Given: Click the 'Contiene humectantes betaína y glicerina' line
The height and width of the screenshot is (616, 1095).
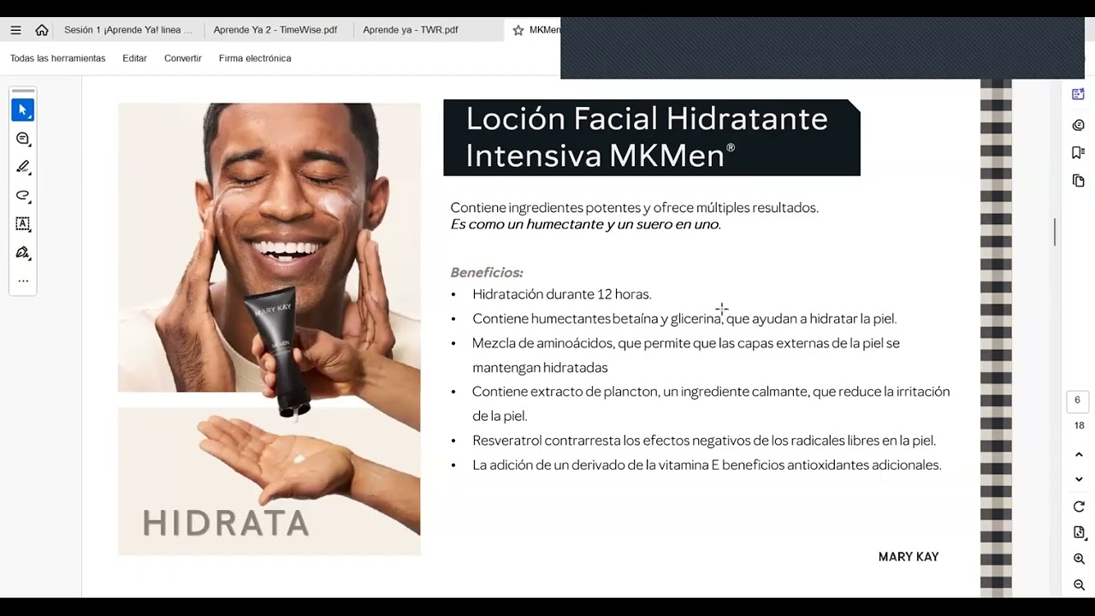Looking at the screenshot, I should click(x=684, y=318).
